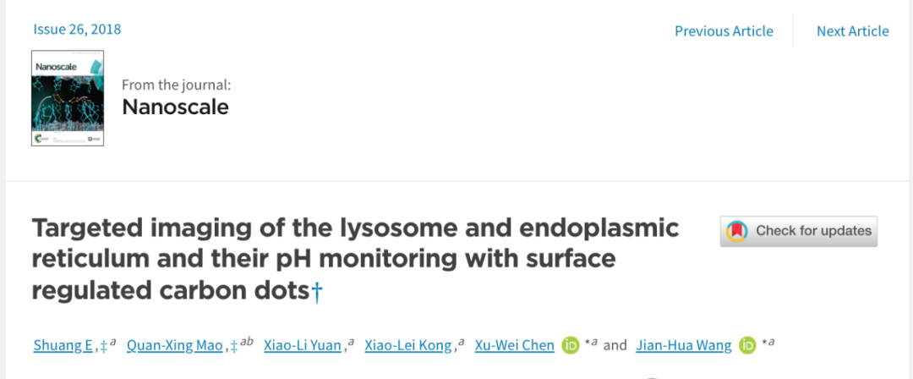Open author Quan-Xing Mao link
Viewport: 913px width, 379px height.
point(175,346)
